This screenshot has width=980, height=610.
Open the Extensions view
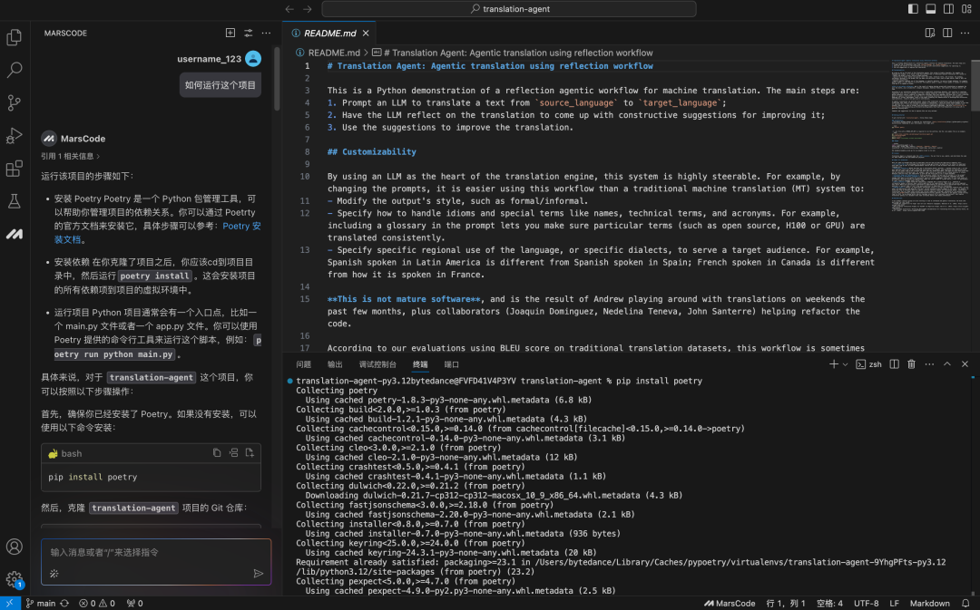(14, 169)
